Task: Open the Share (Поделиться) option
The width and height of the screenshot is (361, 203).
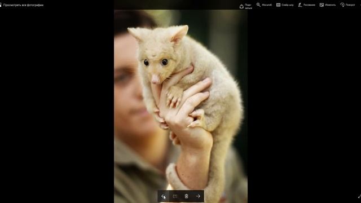Action: 246,6
